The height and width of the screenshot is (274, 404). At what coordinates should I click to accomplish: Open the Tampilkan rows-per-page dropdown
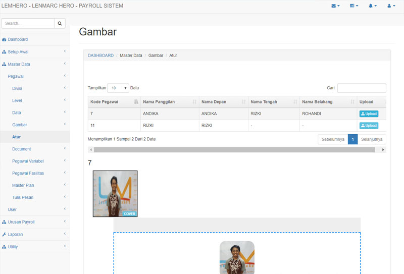(x=118, y=88)
